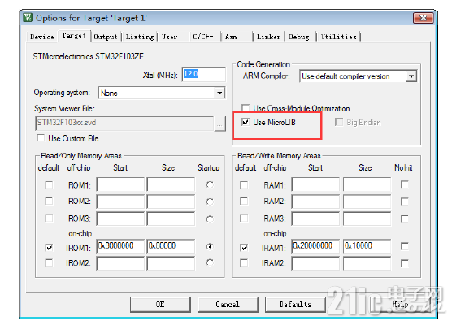Switch to the Output tab
Screen dimensions: 452x321
(x=106, y=37)
